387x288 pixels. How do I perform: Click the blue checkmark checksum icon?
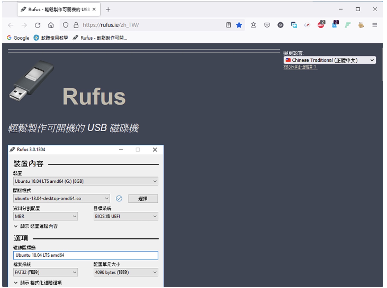click(x=119, y=198)
